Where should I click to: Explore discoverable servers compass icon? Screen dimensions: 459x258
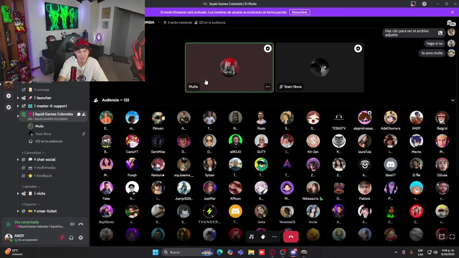tap(9, 107)
